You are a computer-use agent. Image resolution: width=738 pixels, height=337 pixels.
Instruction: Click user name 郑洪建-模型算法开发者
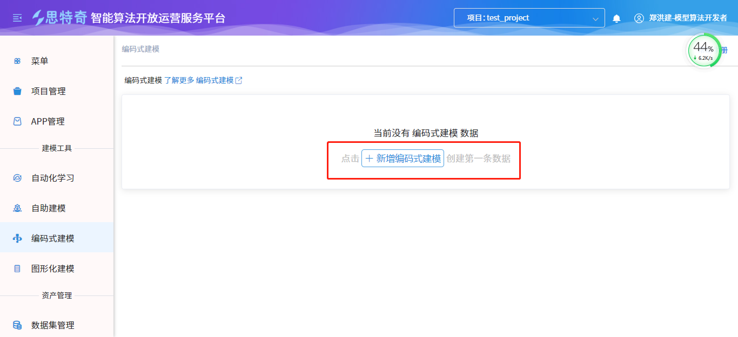[x=688, y=18]
